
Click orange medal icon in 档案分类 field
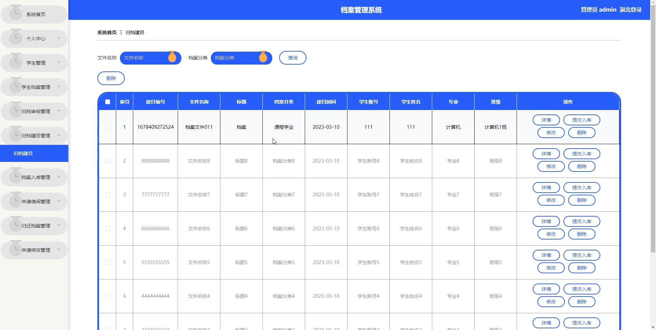(263, 57)
